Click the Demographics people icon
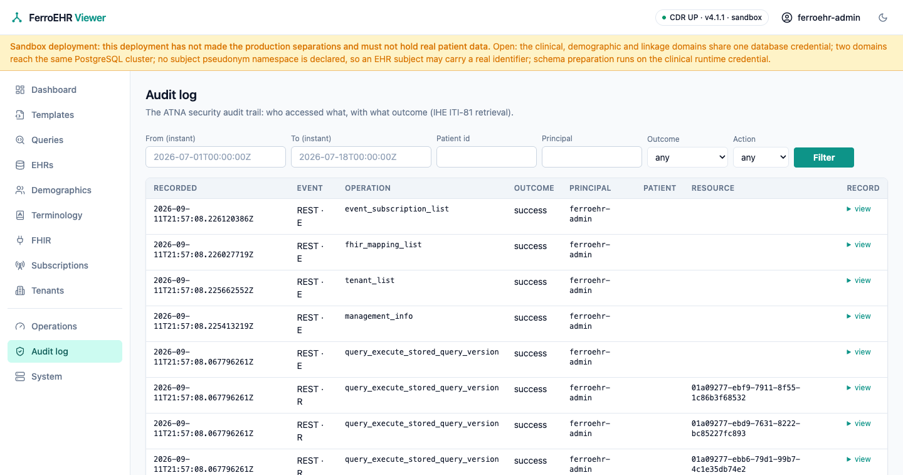The image size is (903, 475). tap(20, 190)
